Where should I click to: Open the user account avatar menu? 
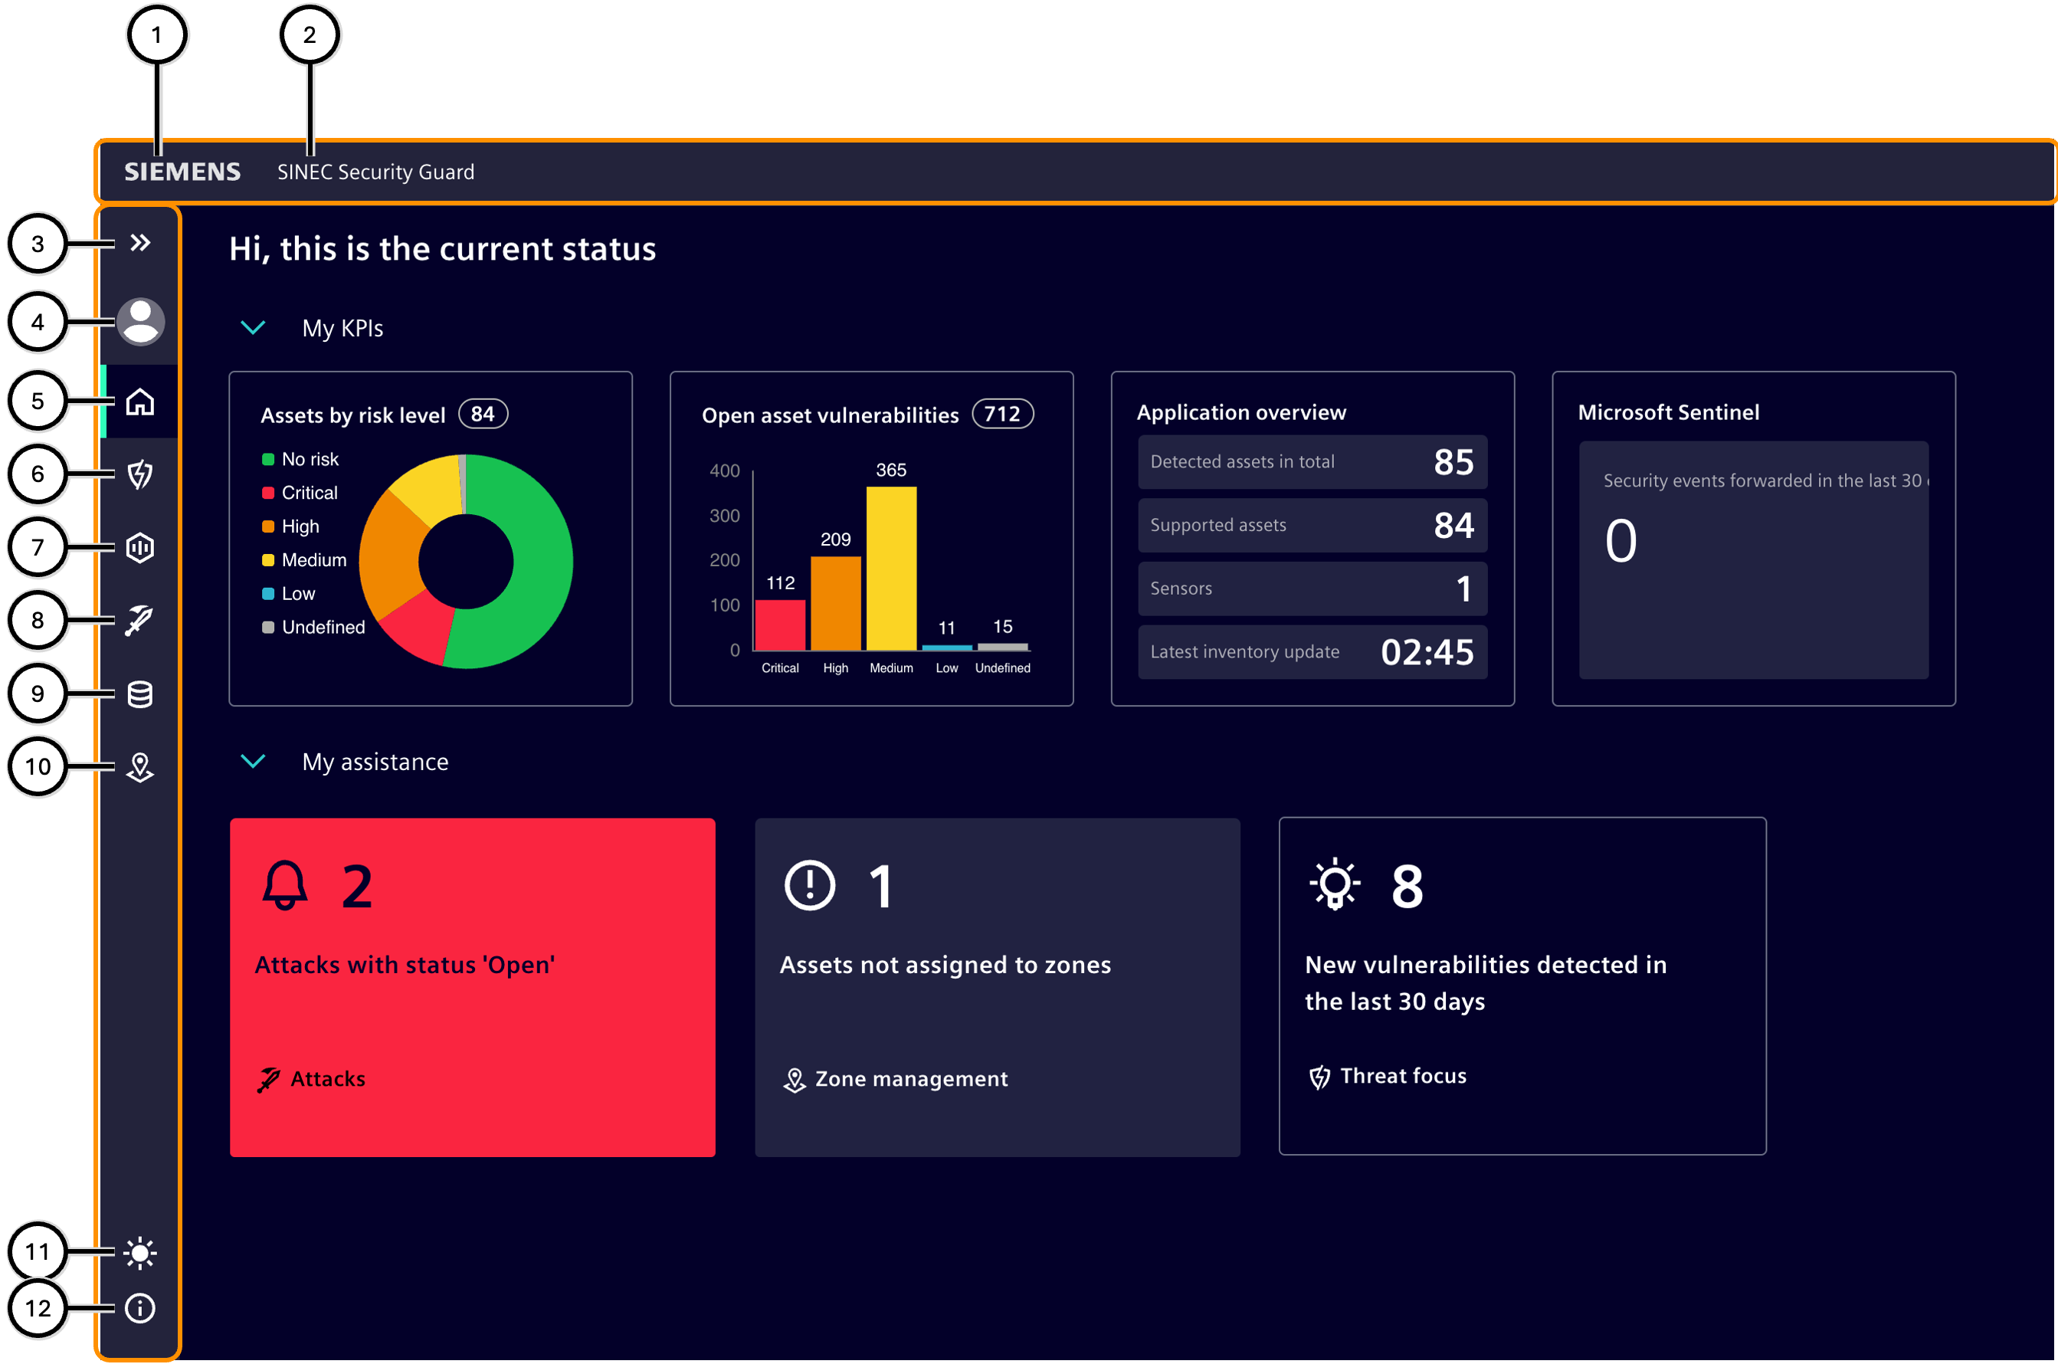pos(140,321)
